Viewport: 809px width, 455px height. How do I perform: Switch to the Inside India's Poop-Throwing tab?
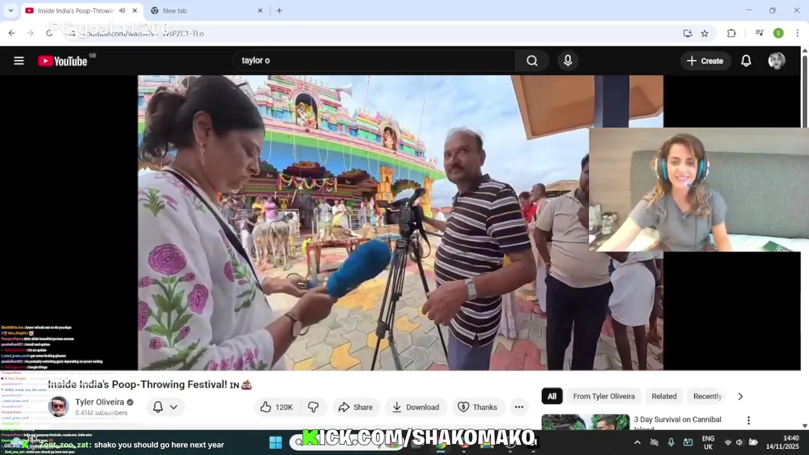click(75, 11)
